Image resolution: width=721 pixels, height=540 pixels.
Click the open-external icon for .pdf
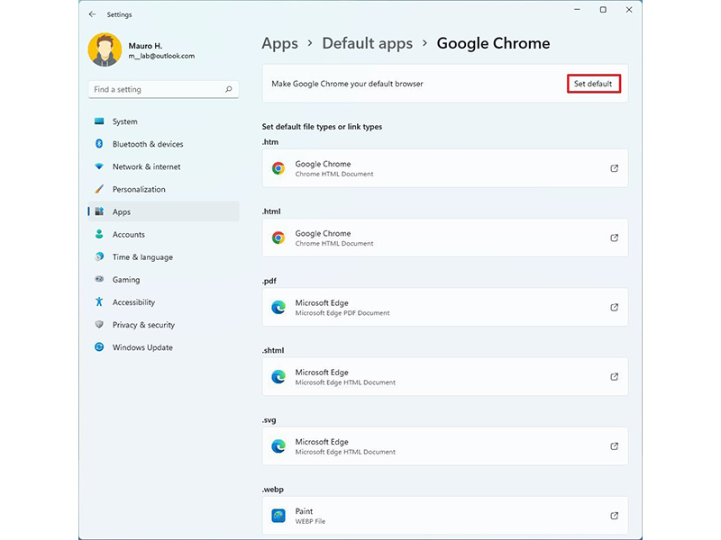click(x=614, y=307)
